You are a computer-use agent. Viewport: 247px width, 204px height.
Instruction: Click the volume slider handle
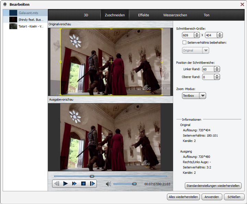click(x=134, y=184)
